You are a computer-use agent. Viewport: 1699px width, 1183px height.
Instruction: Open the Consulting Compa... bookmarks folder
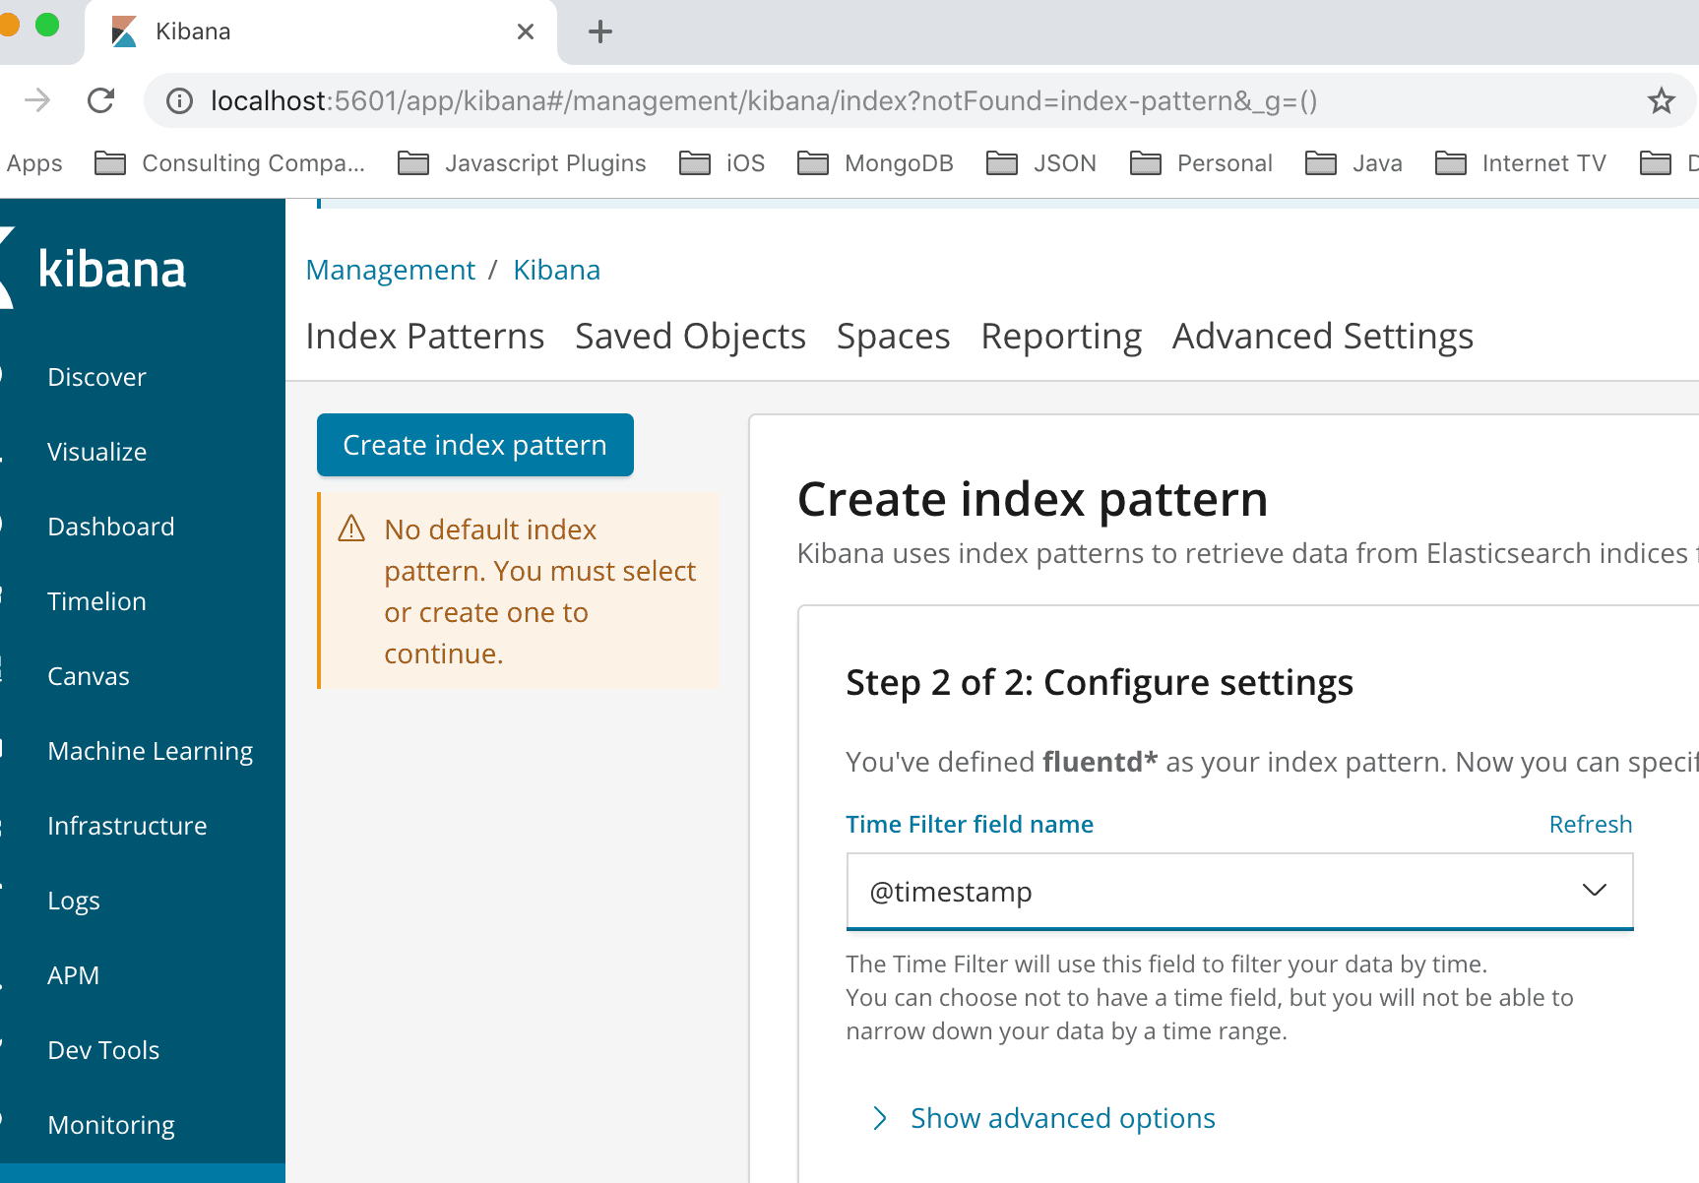(x=229, y=163)
